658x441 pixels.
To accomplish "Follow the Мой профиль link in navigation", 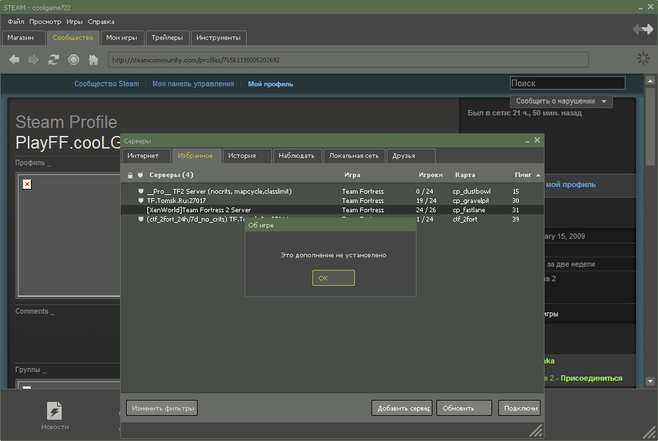I will pyautogui.click(x=271, y=84).
